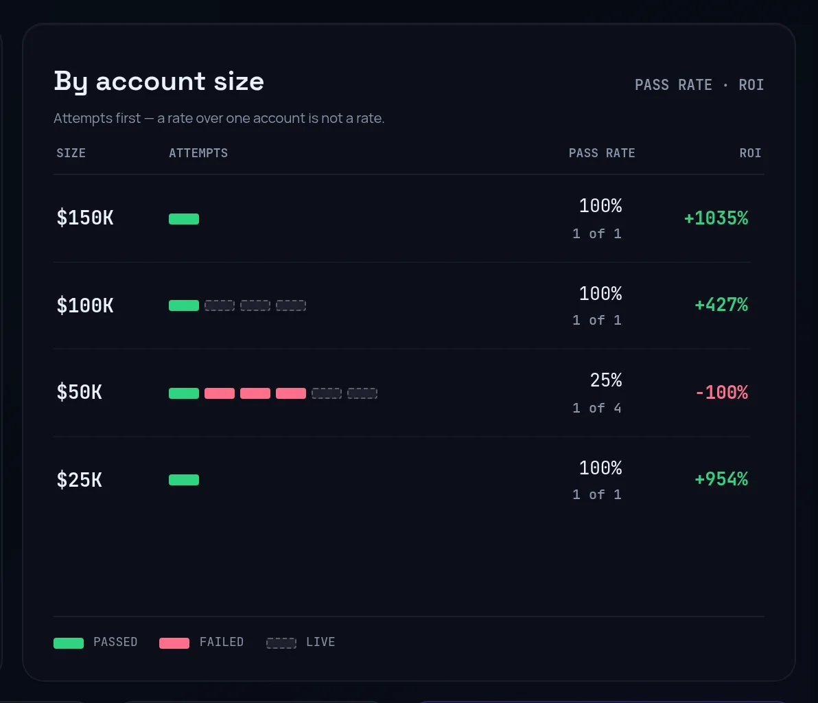Click the 'By account size' heading
The width and height of the screenshot is (818, 703).
pos(159,82)
